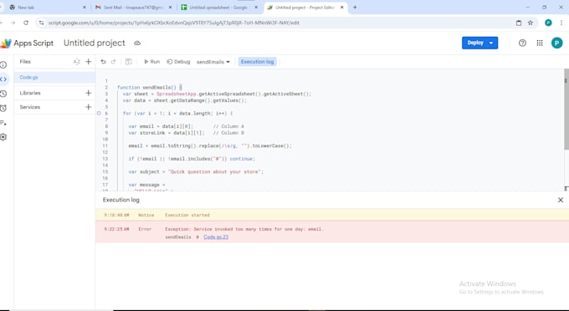Open the install app icon in address bar
Screen dimensions: 569x311
(x=519, y=23)
